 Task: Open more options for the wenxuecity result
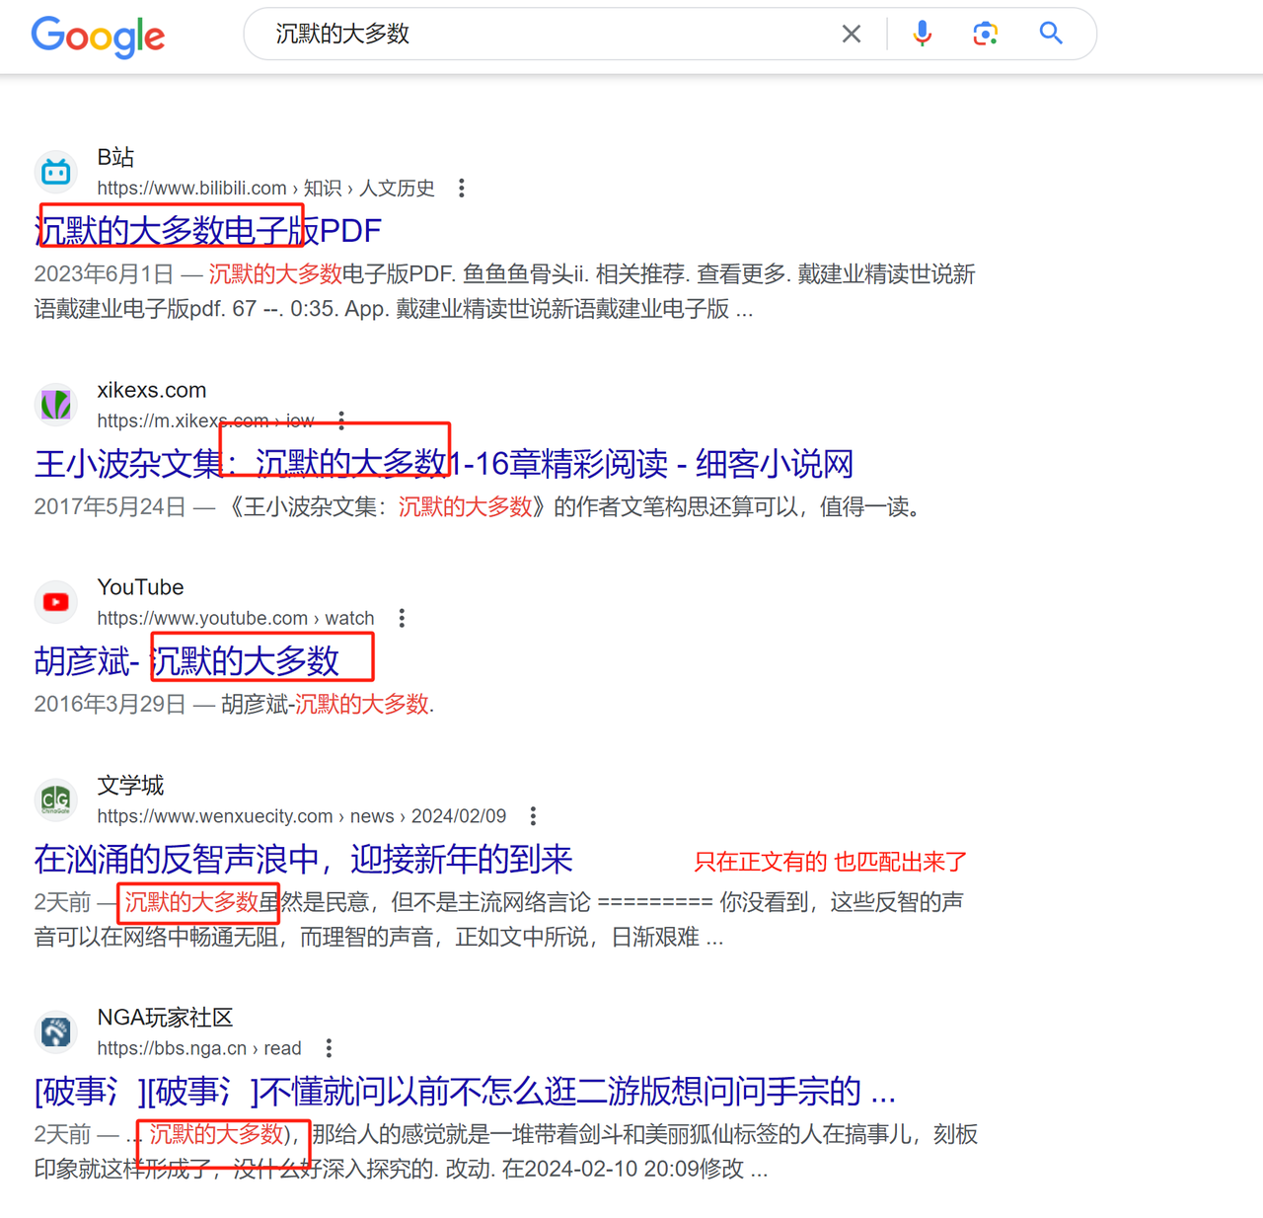coord(533,816)
